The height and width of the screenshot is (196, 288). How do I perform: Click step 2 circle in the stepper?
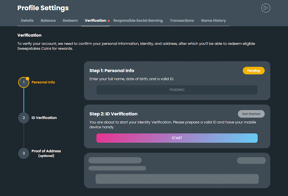pyautogui.click(x=24, y=118)
